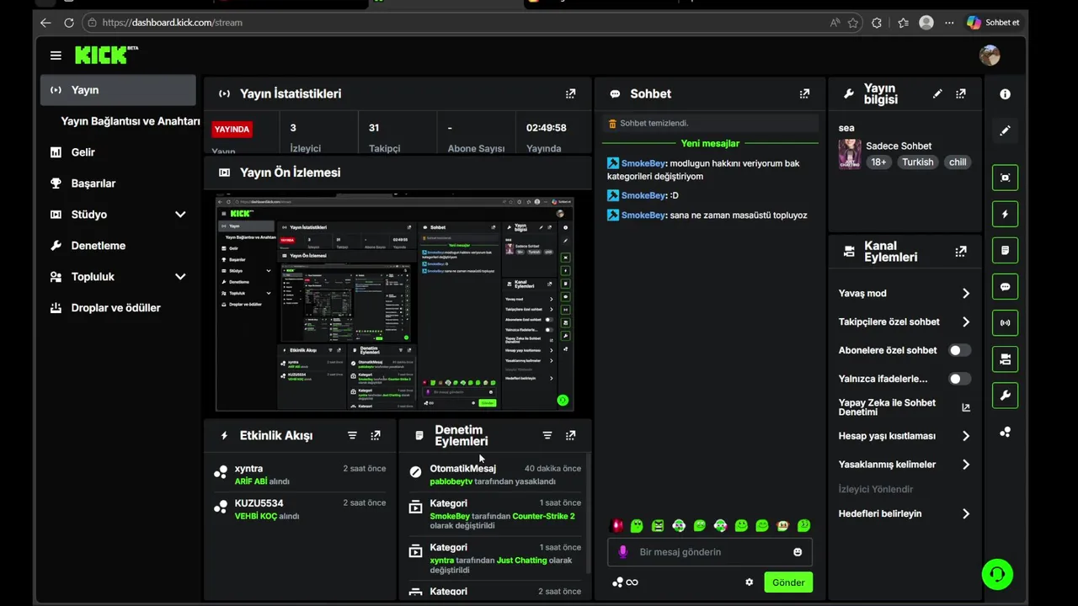Toggle moderation actions note widget in sidebar
This screenshot has width=1078, height=606.
pyautogui.click(x=1005, y=250)
